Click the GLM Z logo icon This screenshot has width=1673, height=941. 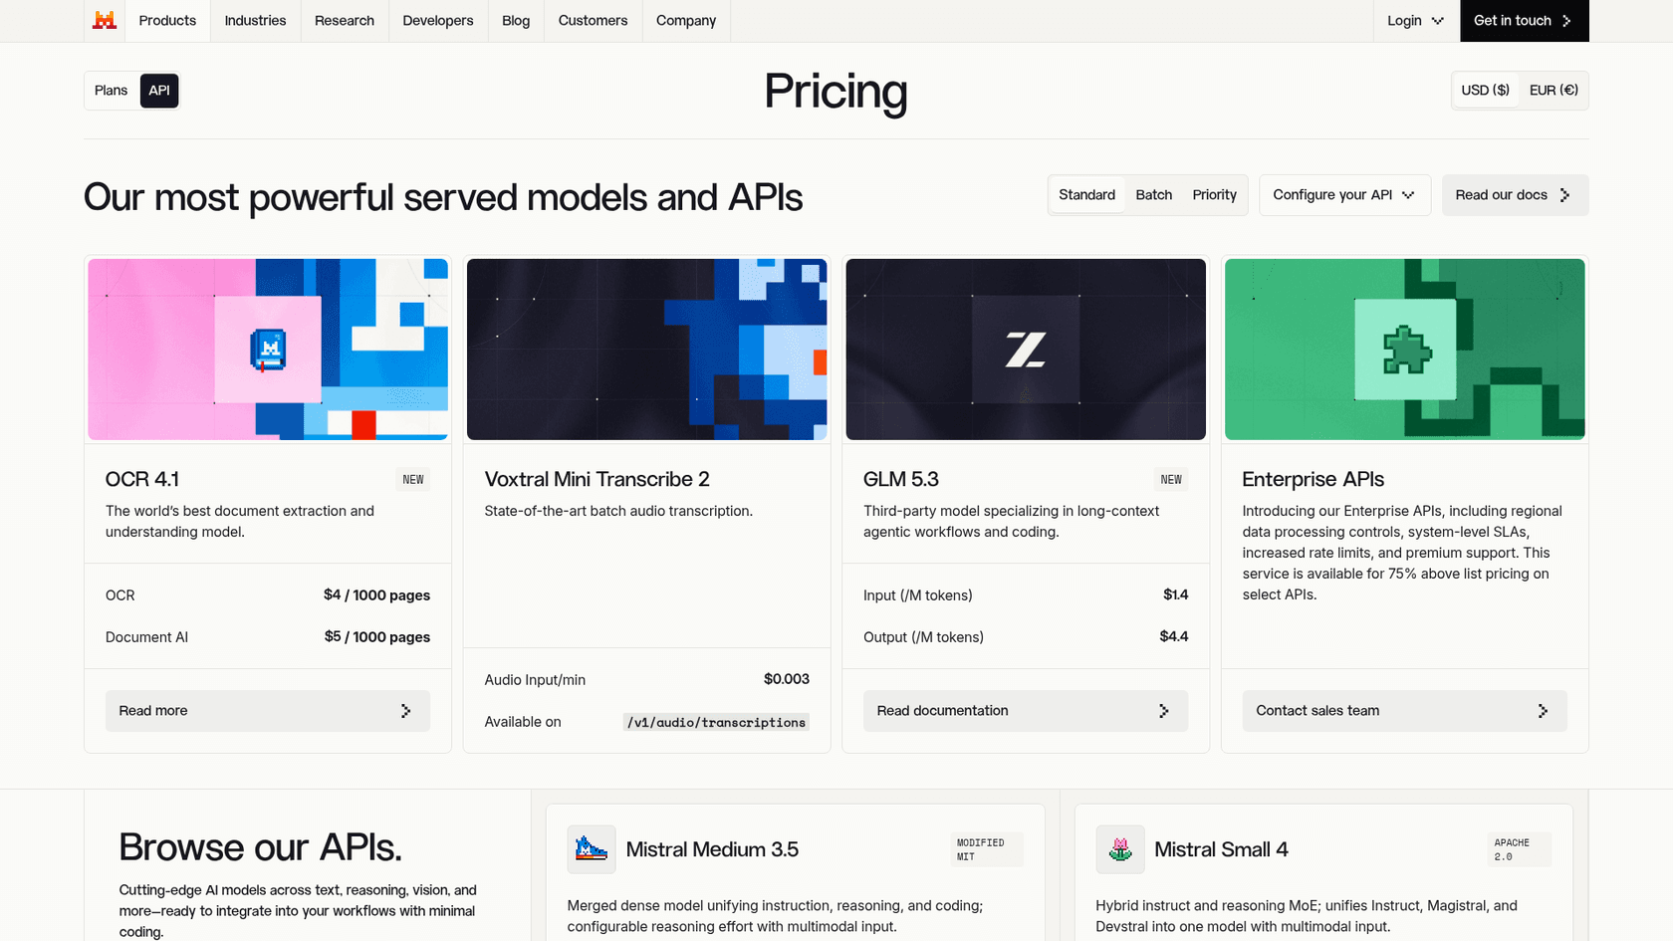1025,350
